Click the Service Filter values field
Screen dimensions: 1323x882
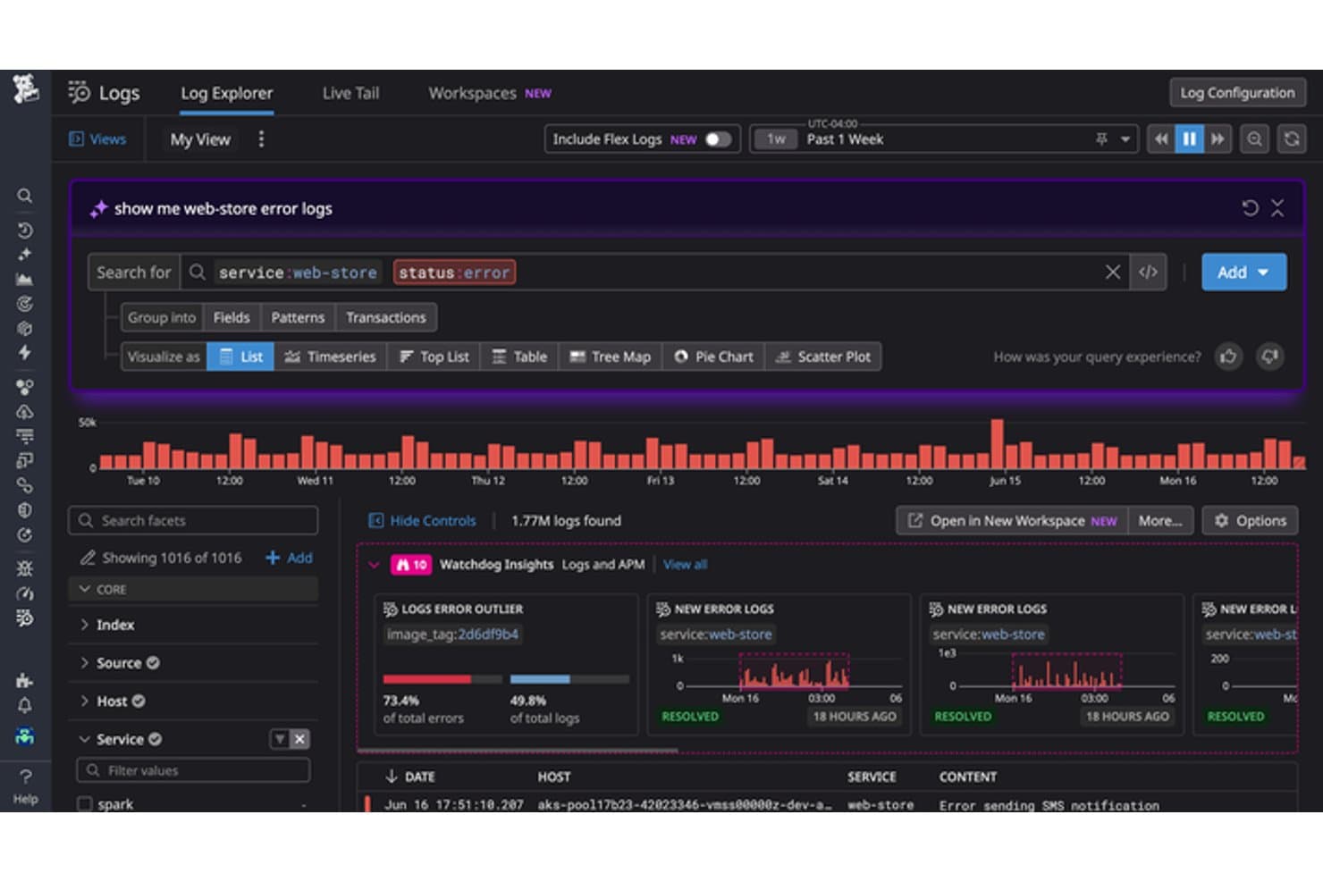pyautogui.click(x=193, y=770)
